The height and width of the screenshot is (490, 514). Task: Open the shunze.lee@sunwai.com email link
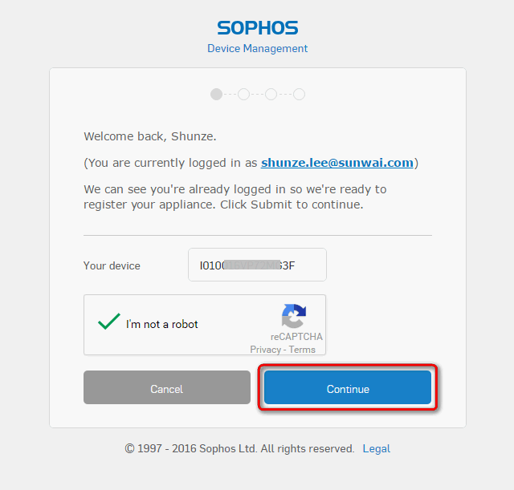[337, 163]
